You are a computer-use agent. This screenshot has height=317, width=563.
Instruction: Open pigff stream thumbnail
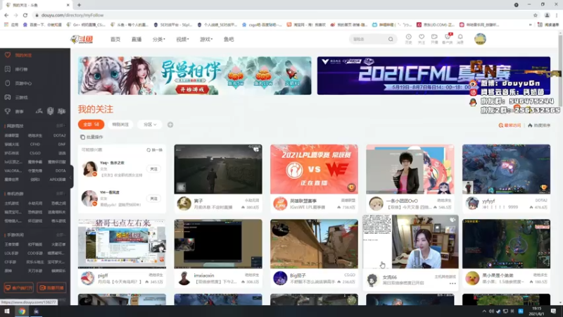coord(122,244)
